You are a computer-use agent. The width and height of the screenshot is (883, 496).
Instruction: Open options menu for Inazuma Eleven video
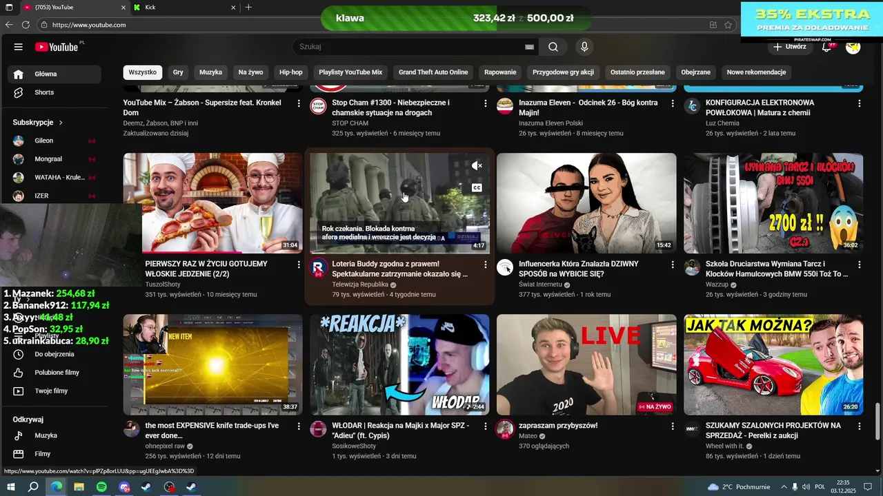[x=673, y=103]
